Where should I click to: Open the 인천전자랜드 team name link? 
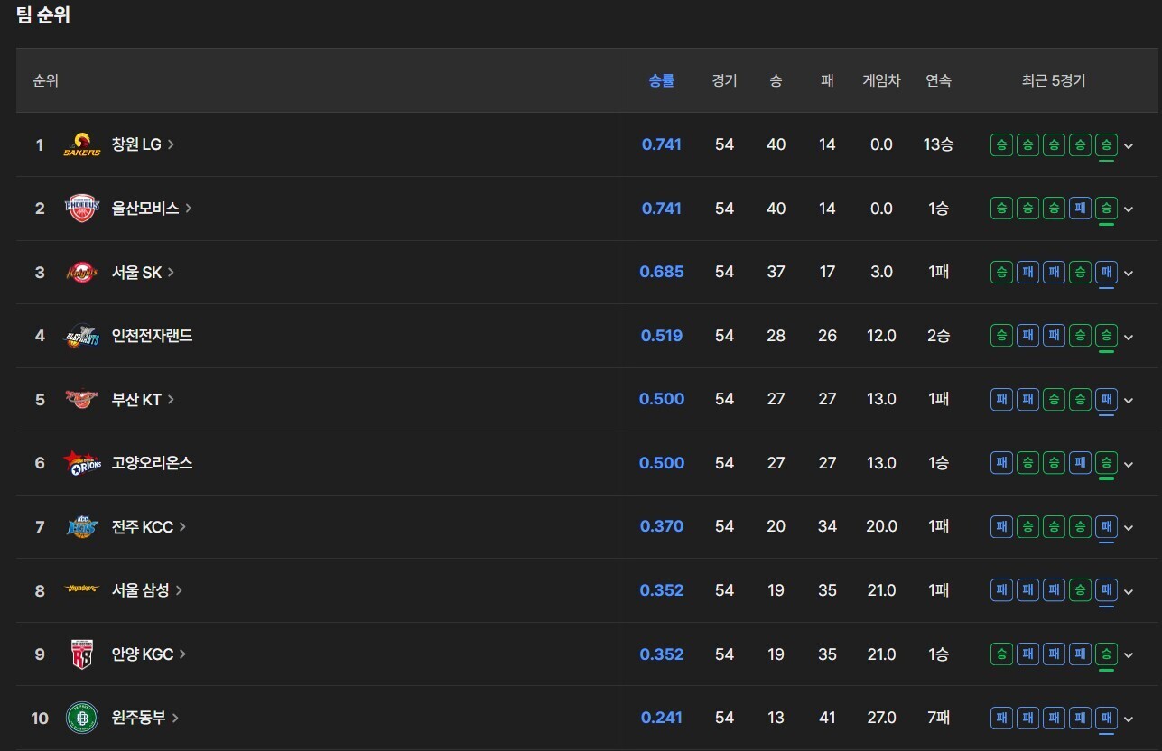click(152, 336)
